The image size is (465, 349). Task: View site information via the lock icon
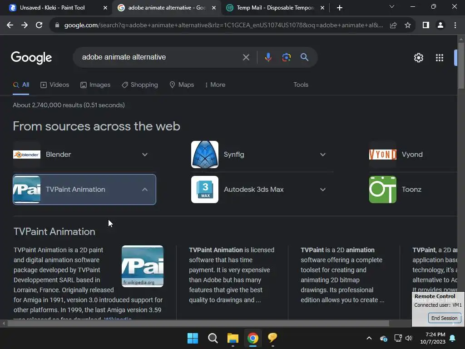[57, 25]
